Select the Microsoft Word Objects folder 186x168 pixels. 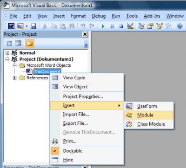48,65
